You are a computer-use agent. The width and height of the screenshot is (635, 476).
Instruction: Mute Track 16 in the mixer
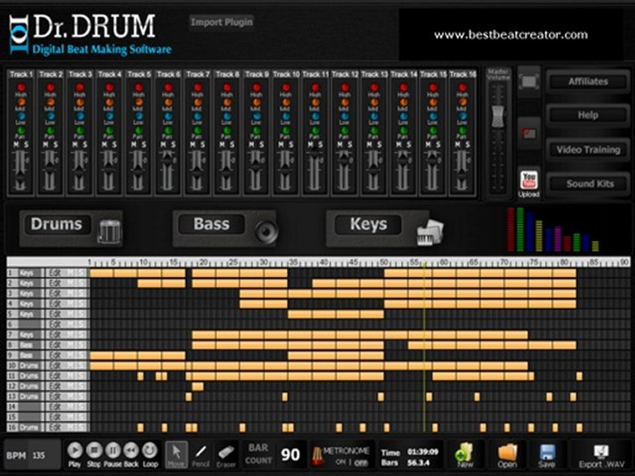click(x=458, y=145)
